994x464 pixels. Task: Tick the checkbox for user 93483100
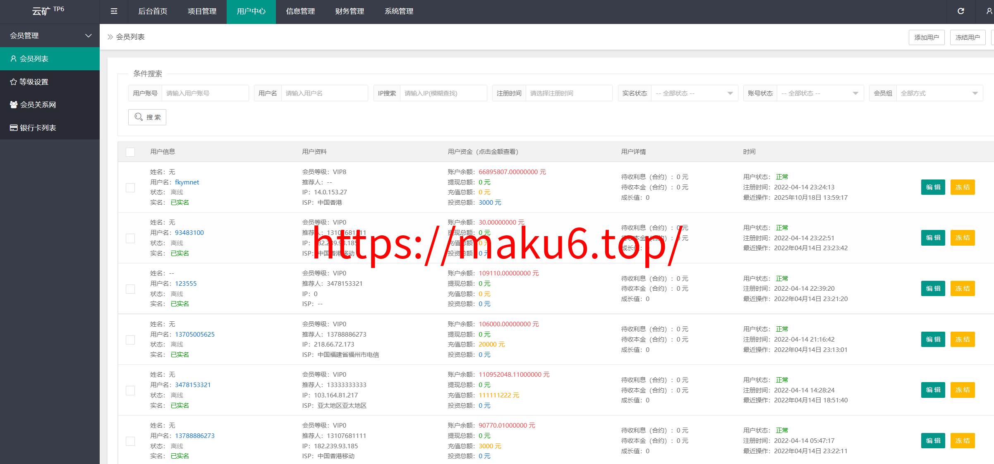coord(130,238)
